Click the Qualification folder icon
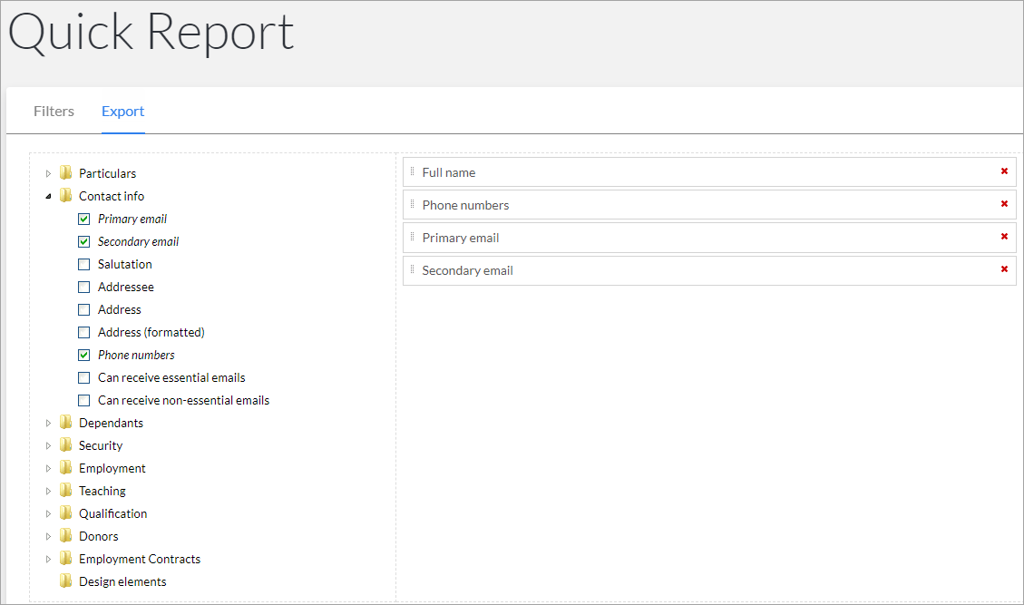 click(65, 512)
